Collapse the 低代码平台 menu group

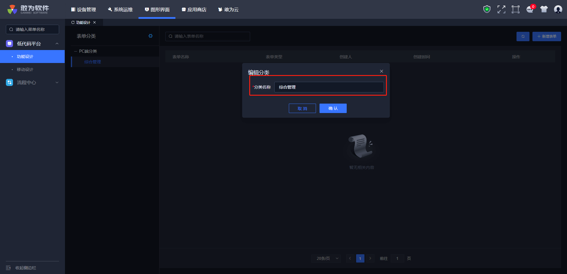tap(57, 44)
